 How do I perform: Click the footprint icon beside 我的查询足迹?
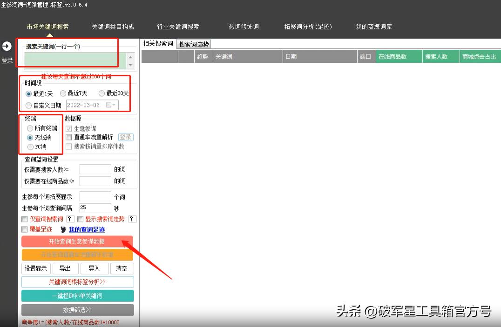(63, 229)
